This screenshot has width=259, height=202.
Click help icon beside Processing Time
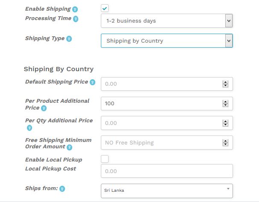pos(76,19)
